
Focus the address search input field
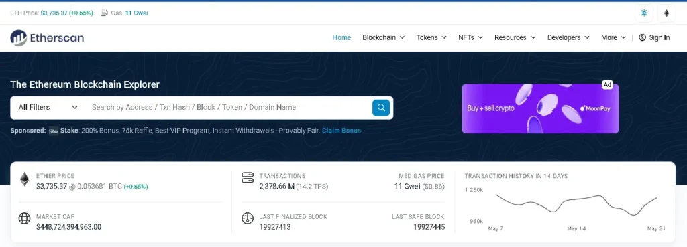point(229,108)
